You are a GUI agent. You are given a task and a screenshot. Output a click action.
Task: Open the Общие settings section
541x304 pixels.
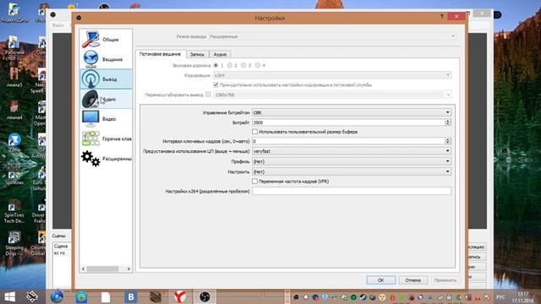click(x=106, y=40)
